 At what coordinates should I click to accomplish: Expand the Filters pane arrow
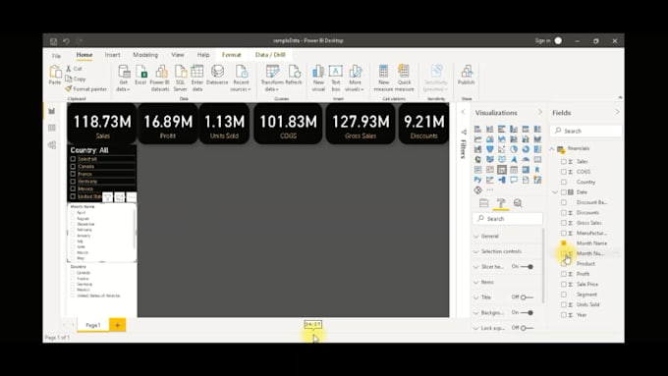click(x=463, y=113)
